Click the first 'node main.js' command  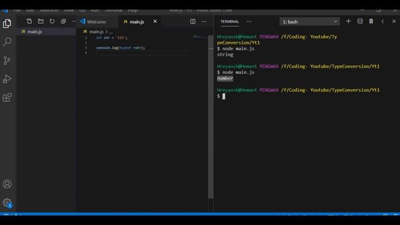[x=238, y=49]
